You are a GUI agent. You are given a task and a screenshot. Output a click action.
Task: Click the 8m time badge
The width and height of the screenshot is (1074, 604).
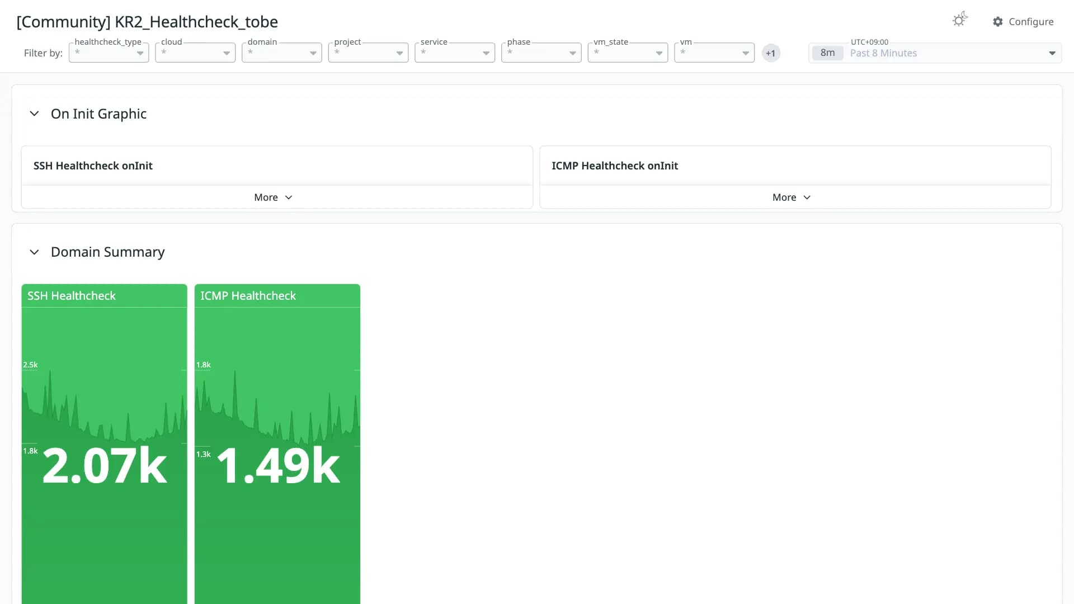(x=827, y=53)
